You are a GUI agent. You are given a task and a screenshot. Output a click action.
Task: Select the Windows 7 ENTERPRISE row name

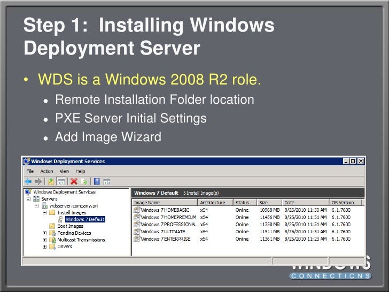(x=166, y=239)
